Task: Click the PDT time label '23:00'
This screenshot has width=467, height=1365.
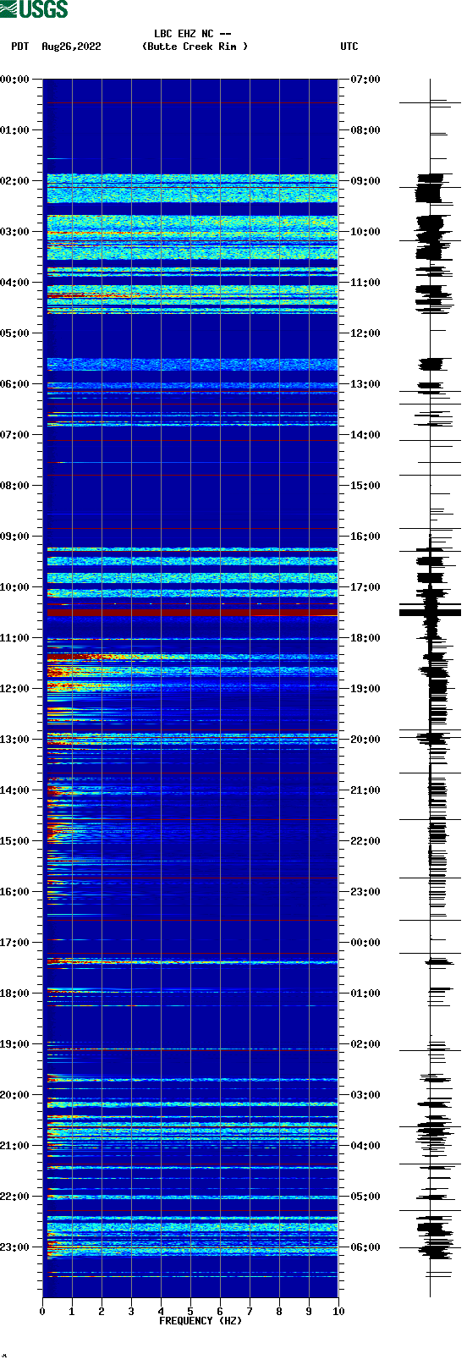Action: [x=15, y=1247]
